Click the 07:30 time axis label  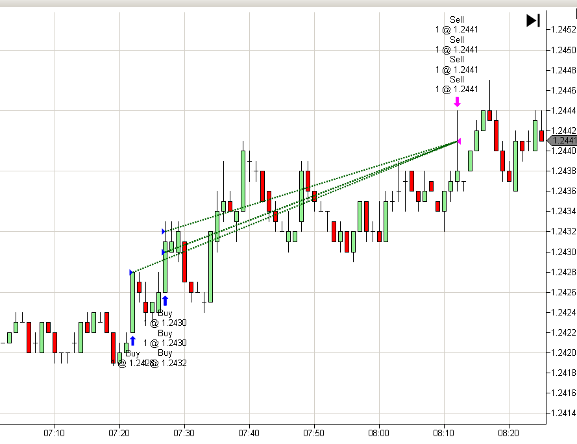[184, 433]
